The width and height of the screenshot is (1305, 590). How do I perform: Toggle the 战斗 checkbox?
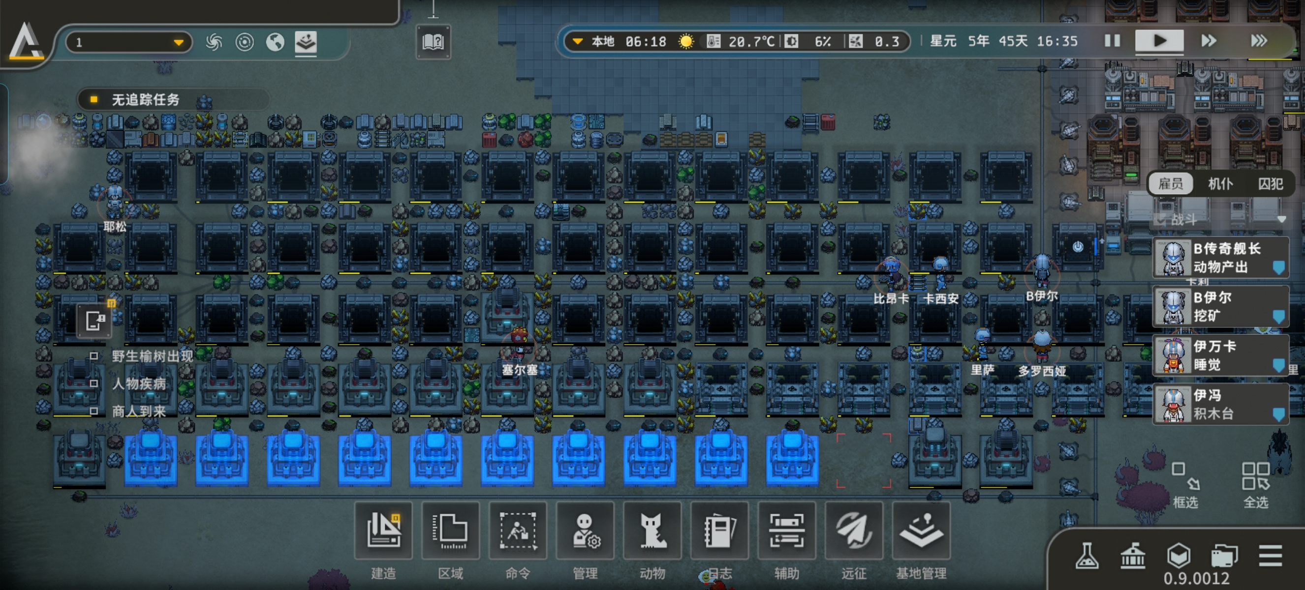point(1160,219)
